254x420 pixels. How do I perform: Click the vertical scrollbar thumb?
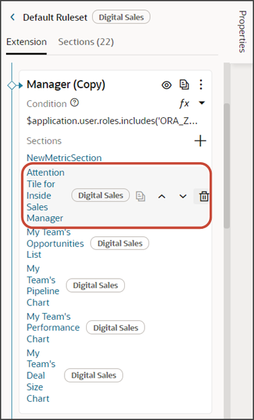[x=226, y=166]
